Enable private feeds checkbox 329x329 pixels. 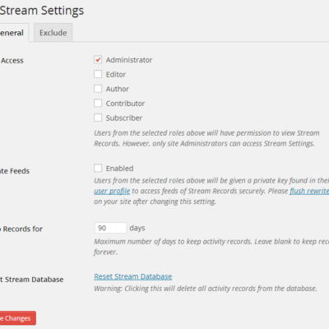click(x=98, y=168)
